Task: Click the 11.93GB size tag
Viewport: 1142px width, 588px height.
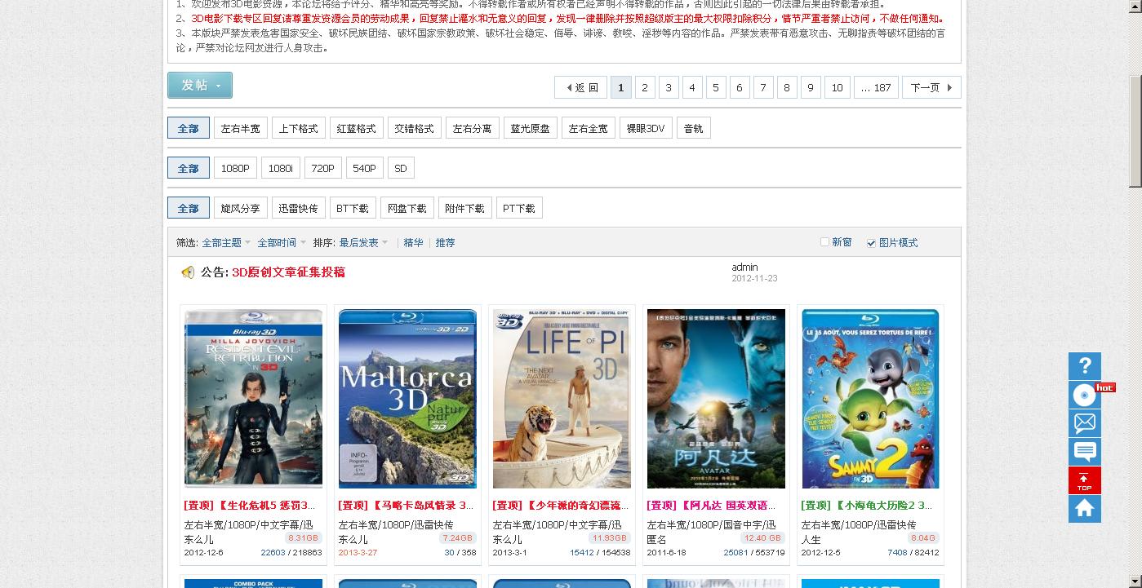Action: pyautogui.click(x=609, y=538)
